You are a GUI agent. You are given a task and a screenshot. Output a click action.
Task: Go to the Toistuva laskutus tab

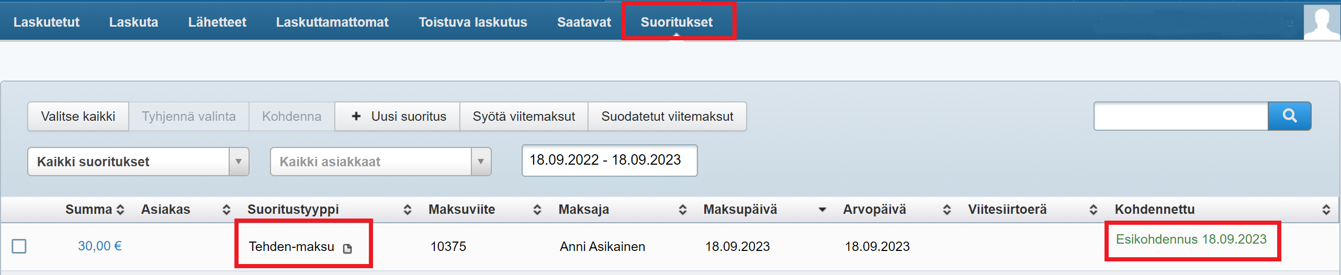[x=472, y=22]
